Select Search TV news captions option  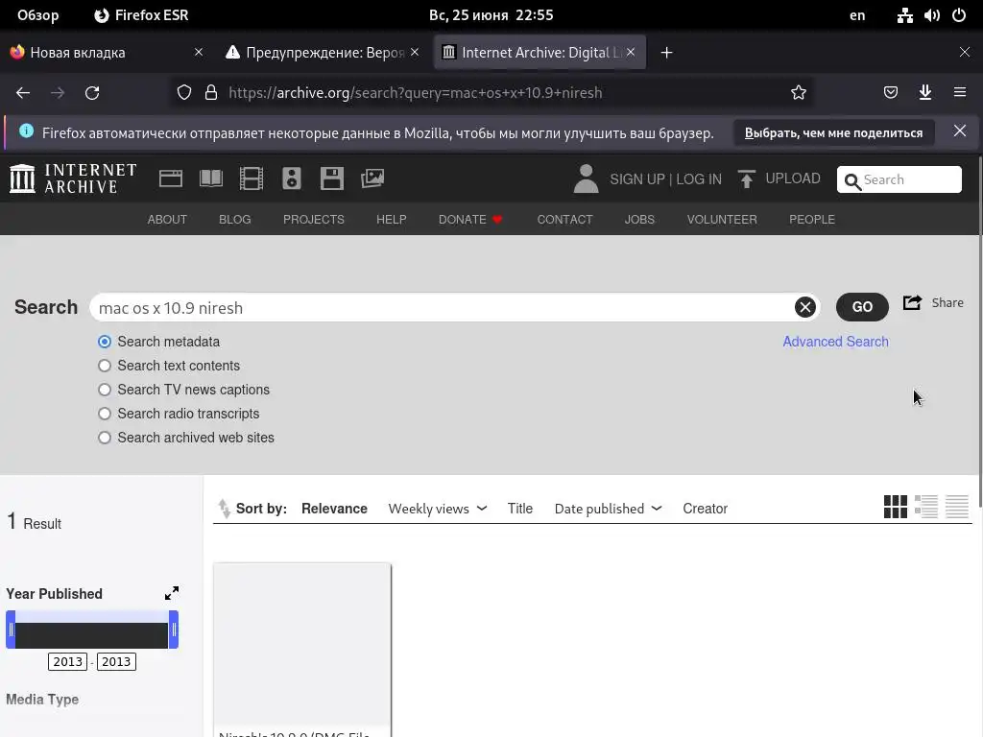pyautogui.click(x=105, y=390)
